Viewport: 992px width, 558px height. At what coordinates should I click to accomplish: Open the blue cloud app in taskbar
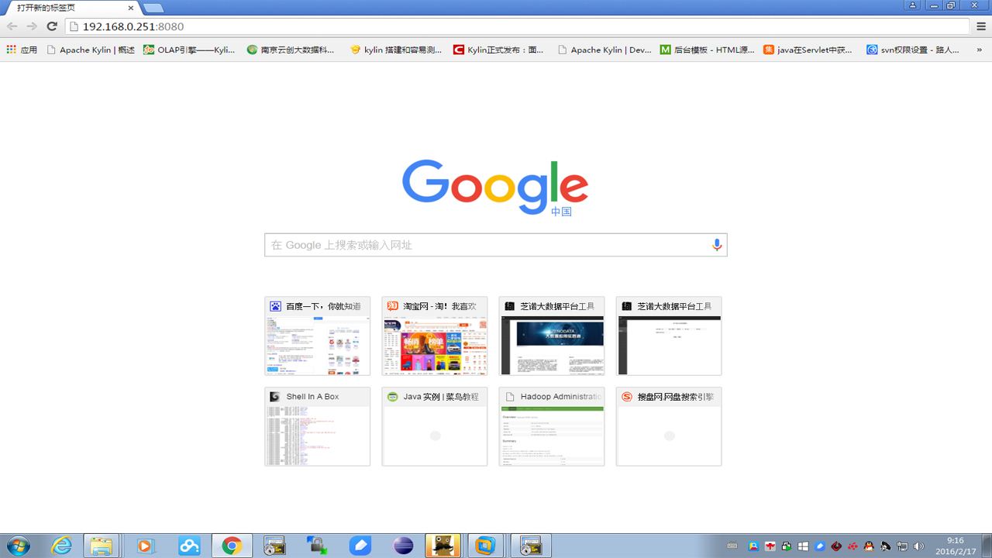tap(188, 546)
